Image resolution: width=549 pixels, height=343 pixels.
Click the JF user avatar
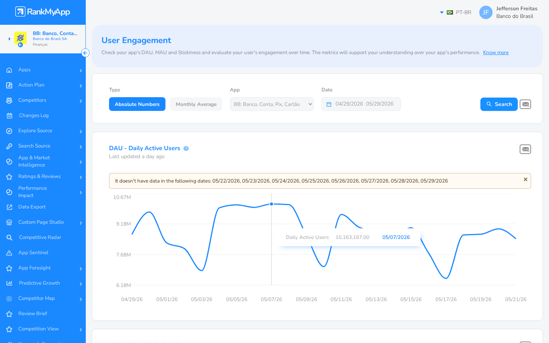point(486,12)
